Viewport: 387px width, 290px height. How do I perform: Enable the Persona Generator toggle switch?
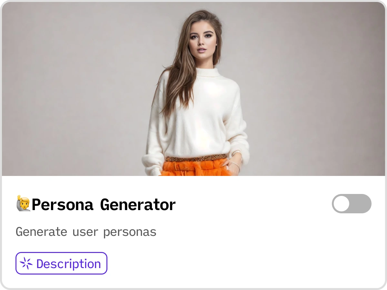coord(352,204)
